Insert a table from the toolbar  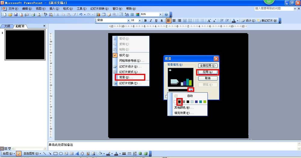[x=104, y=14]
